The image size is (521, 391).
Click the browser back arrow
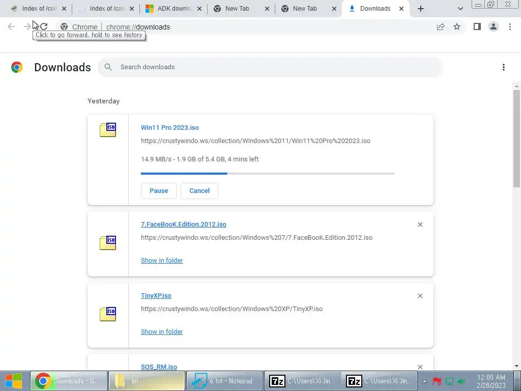(x=11, y=26)
